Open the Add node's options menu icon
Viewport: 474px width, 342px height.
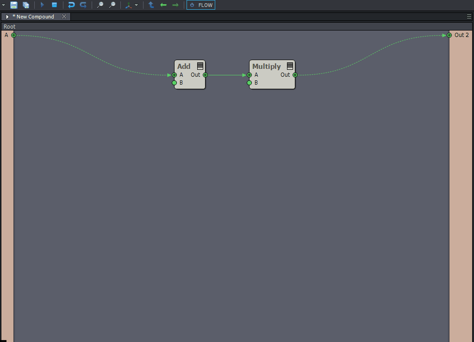point(200,66)
